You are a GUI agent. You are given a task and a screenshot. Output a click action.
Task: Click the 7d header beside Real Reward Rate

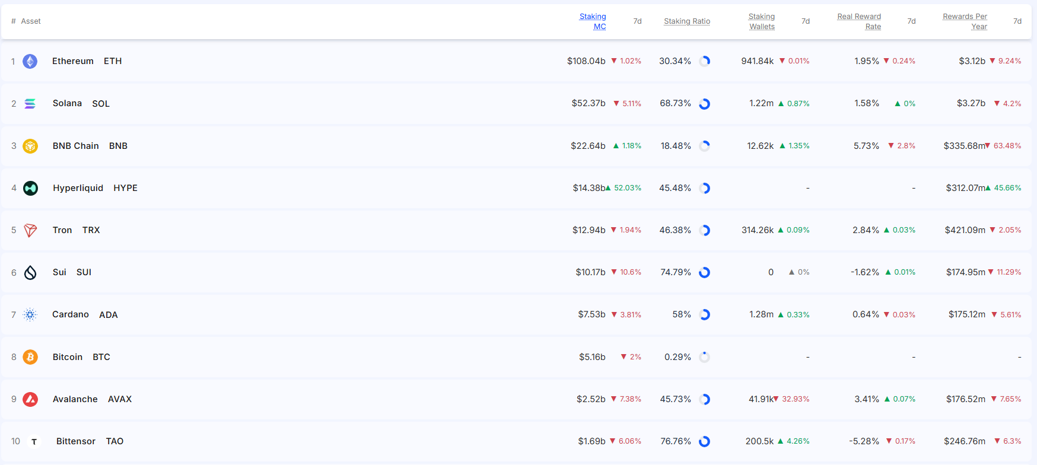(911, 21)
